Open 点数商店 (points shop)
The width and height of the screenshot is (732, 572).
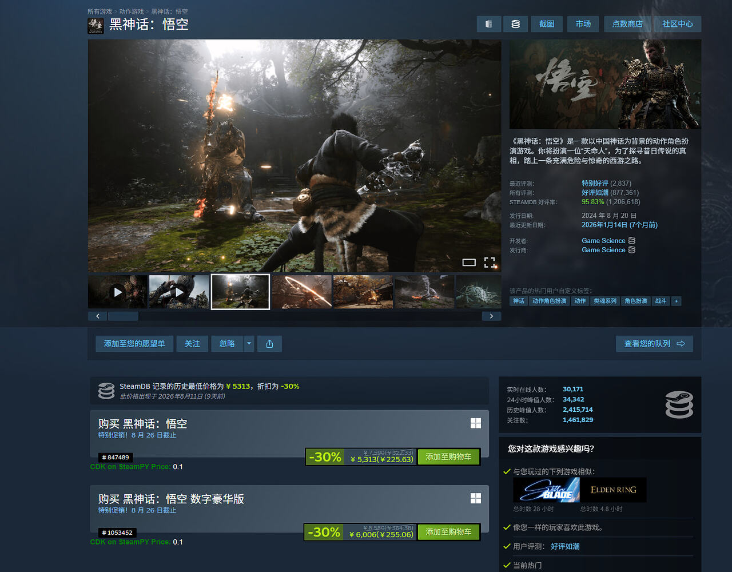click(x=627, y=24)
